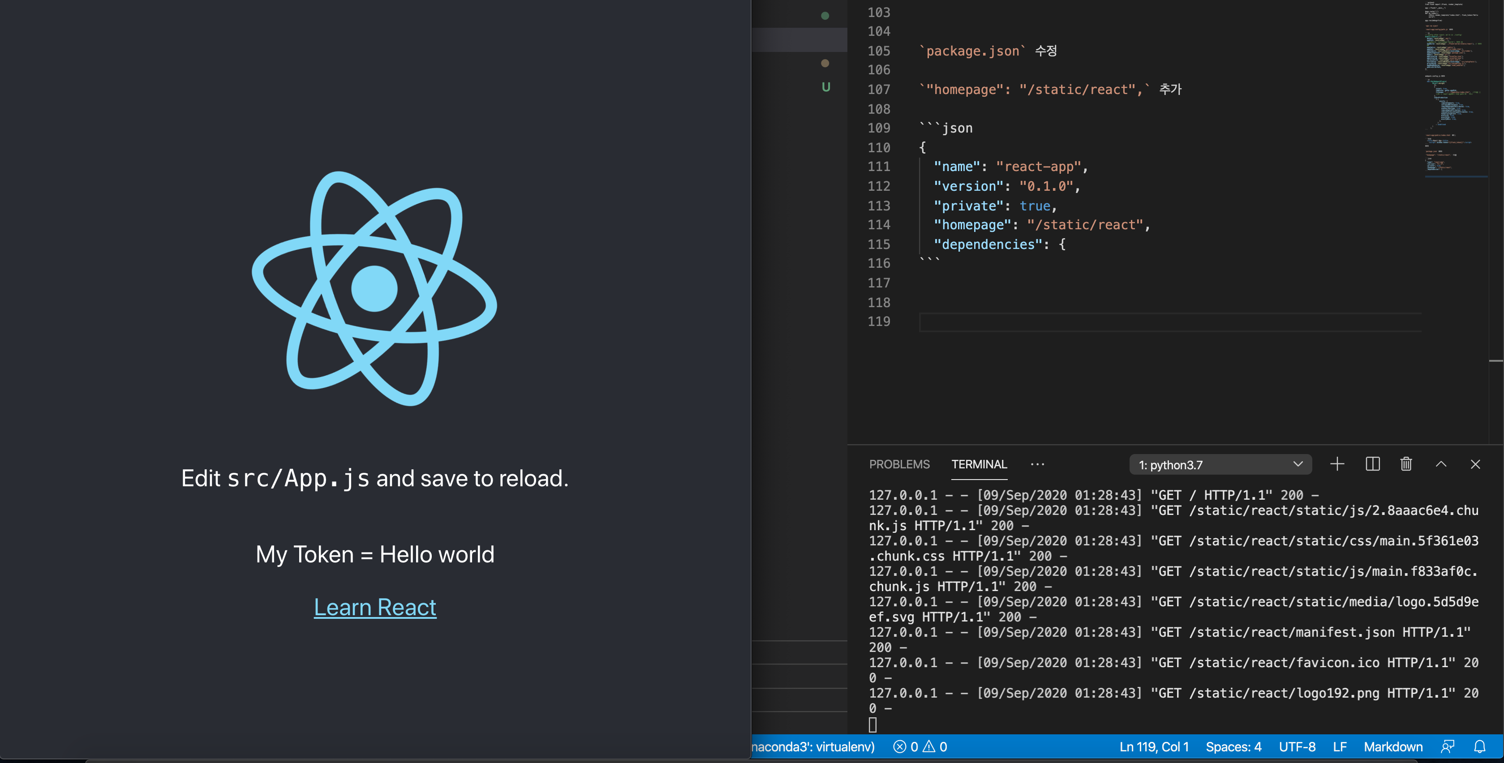The height and width of the screenshot is (763, 1504).
Task: Change language mode from Markdown
Action: (x=1392, y=746)
